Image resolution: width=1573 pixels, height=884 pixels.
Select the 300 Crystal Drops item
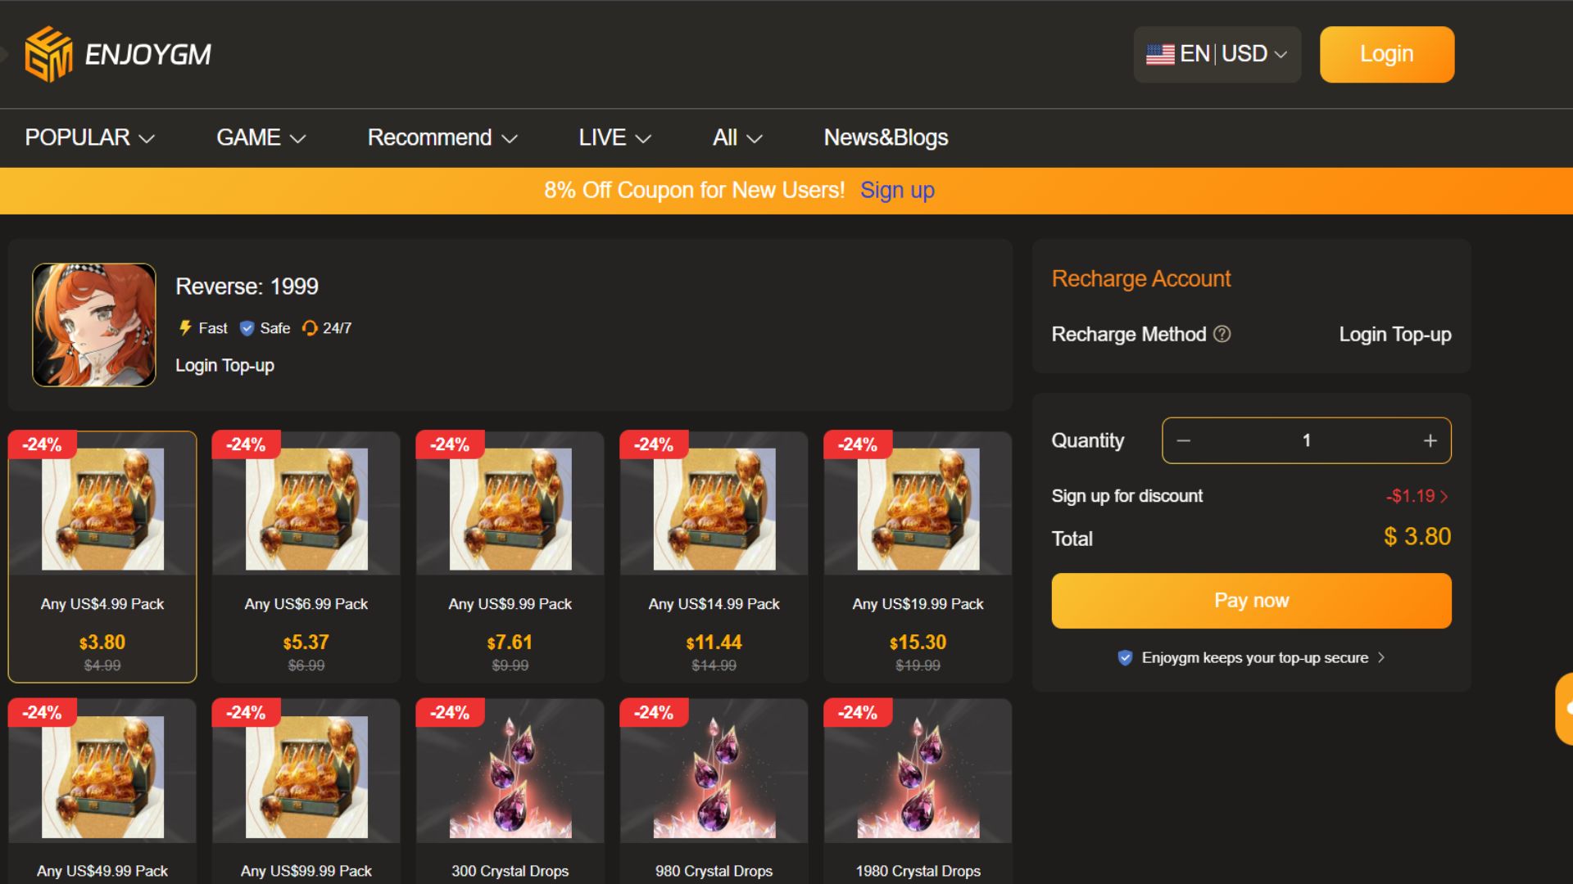point(510,790)
